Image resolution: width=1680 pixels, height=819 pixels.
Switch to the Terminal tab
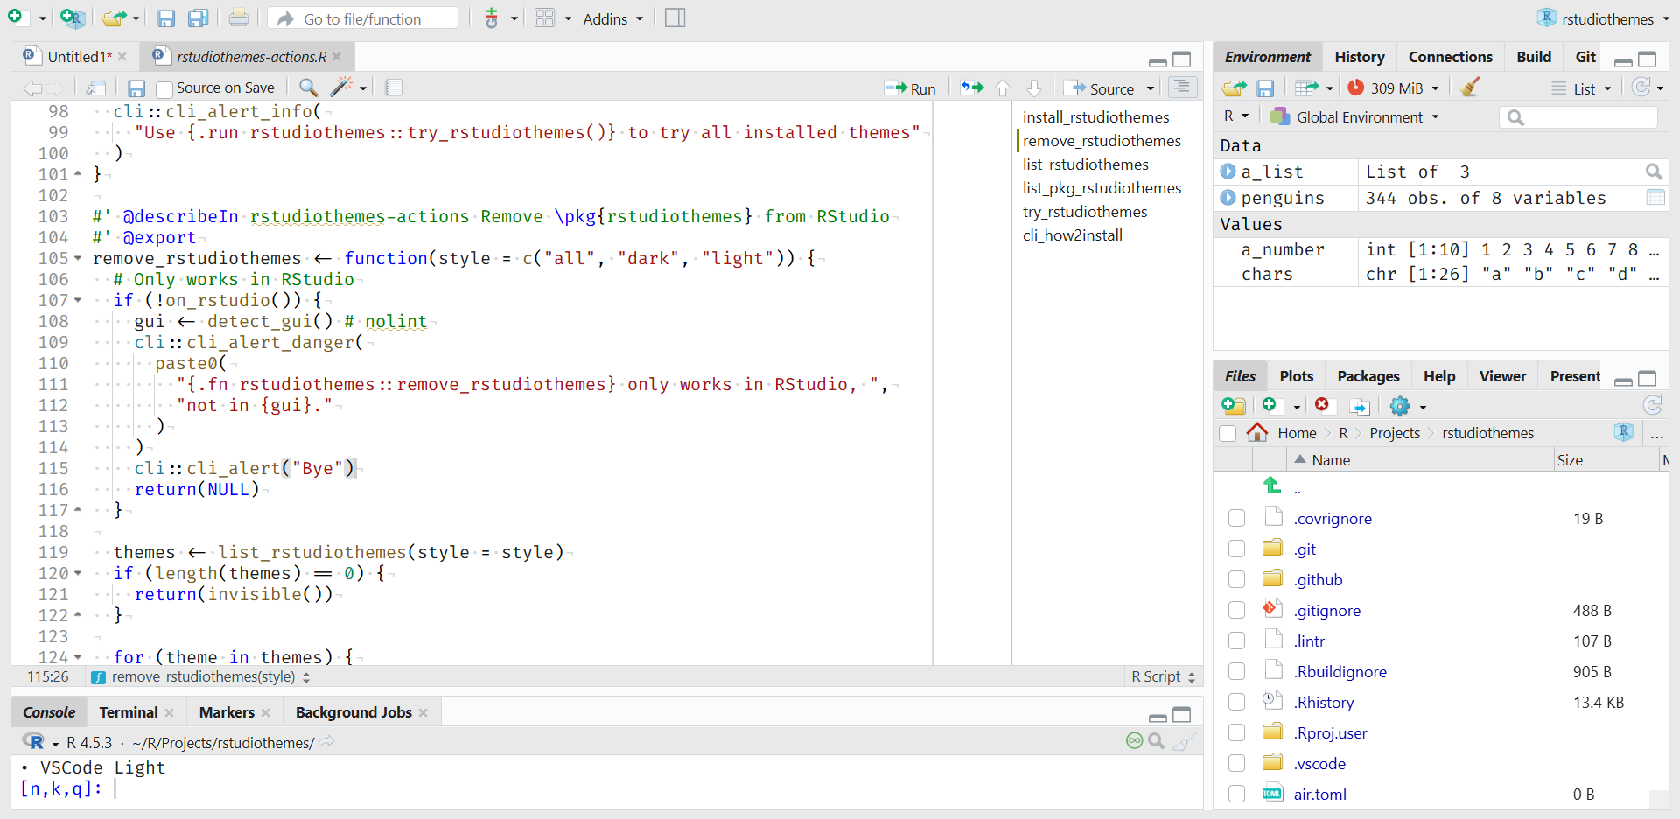(x=128, y=712)
